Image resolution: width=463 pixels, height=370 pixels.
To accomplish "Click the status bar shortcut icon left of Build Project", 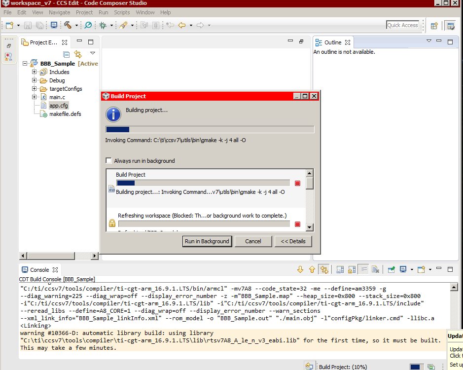I will (x=309, y=367).
